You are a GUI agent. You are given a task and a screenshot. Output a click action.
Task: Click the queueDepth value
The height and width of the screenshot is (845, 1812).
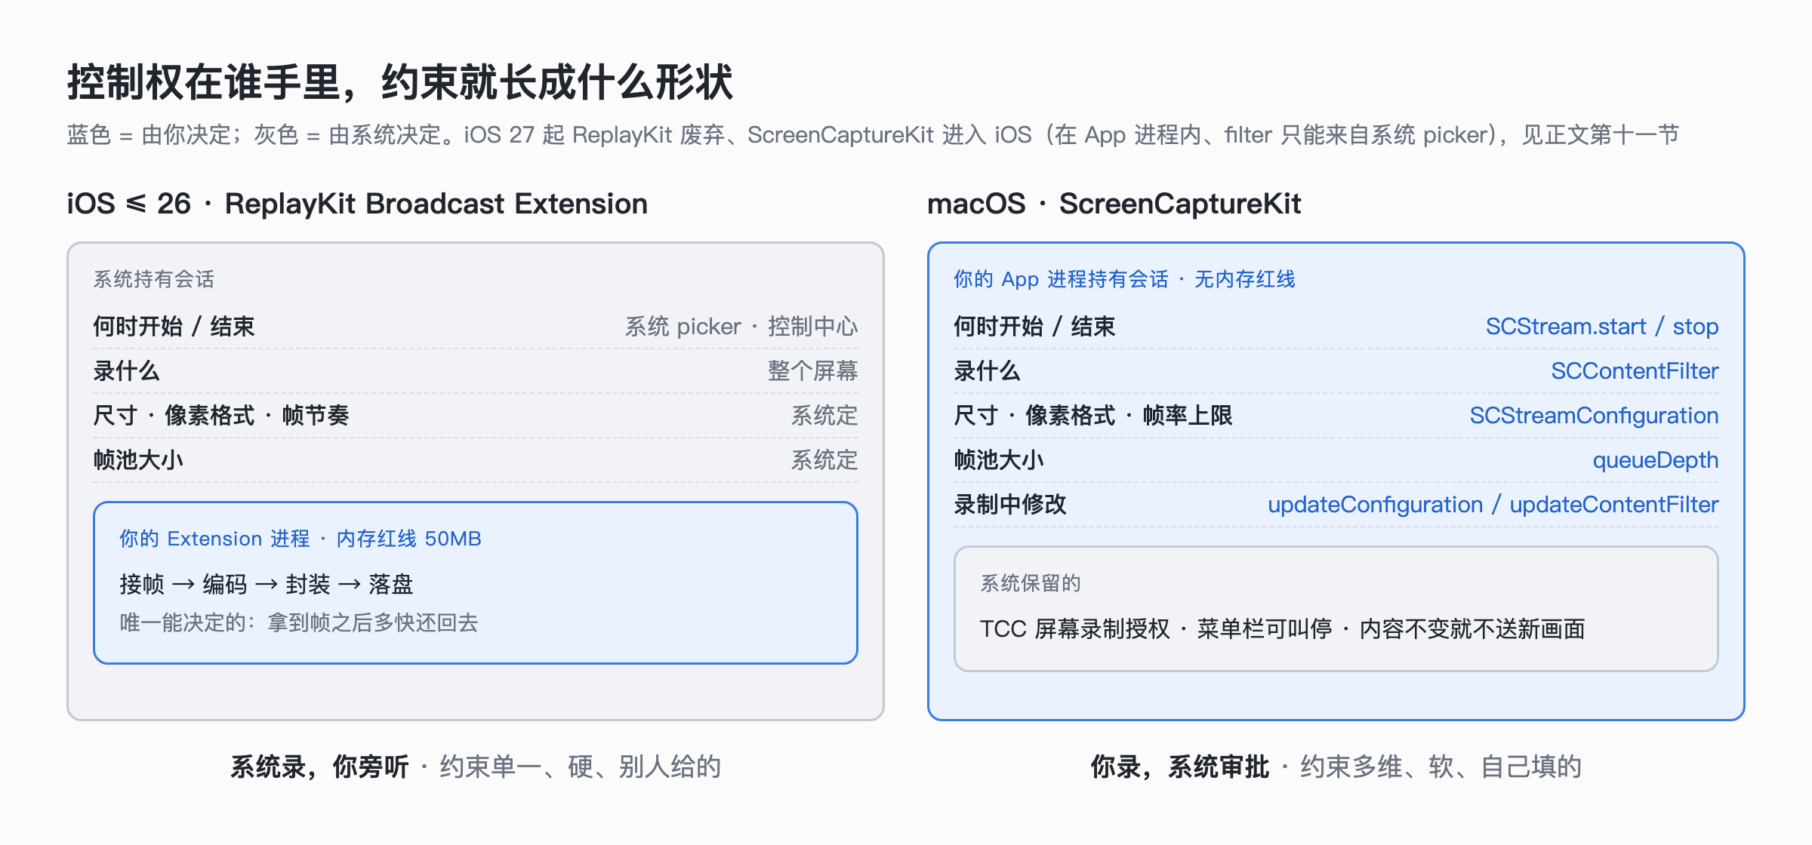click(1656, 459)
